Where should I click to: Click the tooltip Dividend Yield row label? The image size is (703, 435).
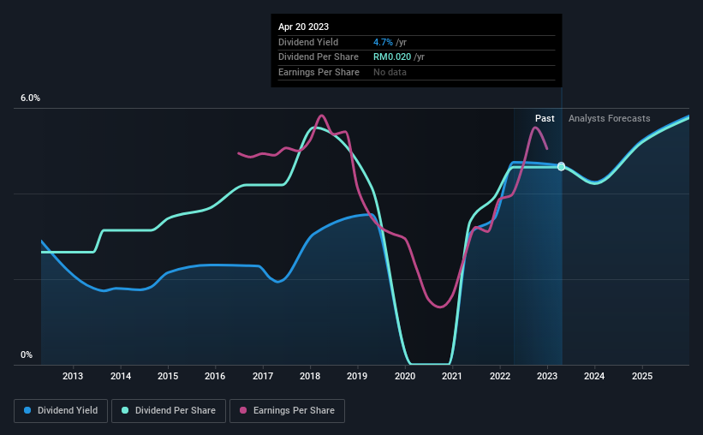(308, 42)
